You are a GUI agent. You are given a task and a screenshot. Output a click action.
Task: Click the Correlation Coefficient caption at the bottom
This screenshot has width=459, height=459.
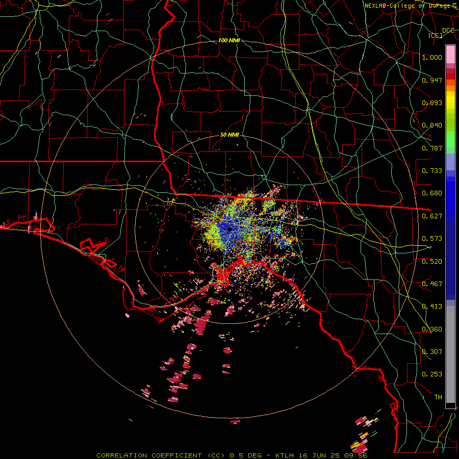click(231, 455)
